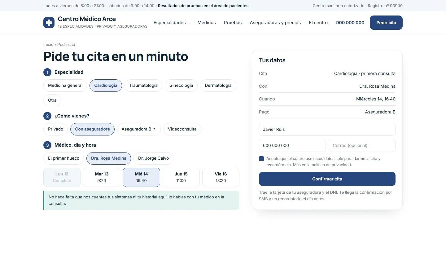The width and height of the screenshot is (446, 279).
Task: Pick the Vie 16 18:20 slot
Action: click(221, 177)
